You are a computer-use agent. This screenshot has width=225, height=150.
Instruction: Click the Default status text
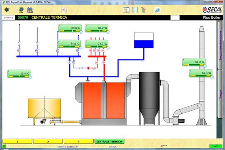[112, 147]
